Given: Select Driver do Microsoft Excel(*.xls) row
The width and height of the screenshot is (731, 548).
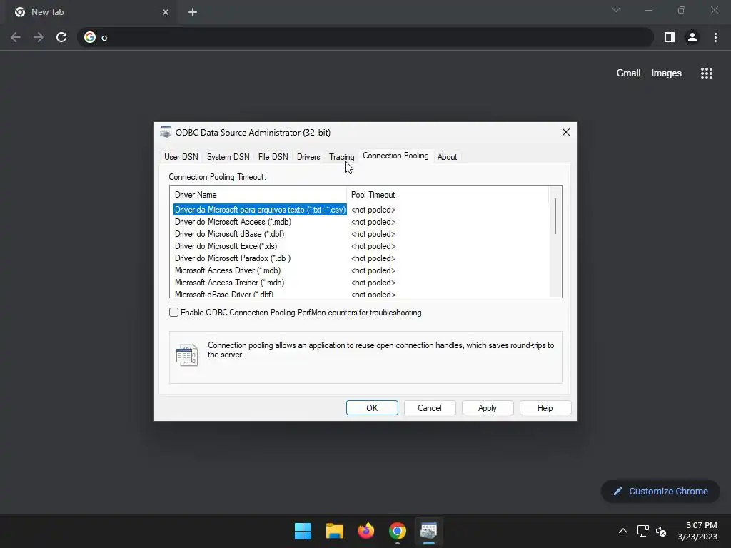Looking at the screenshot, I should 226,246.
